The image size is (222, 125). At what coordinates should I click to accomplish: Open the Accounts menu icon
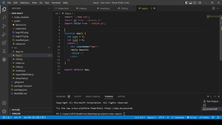[x=4, y=103]
